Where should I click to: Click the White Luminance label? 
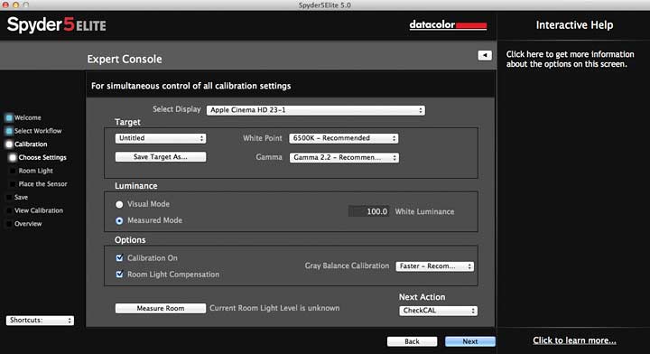424,211
